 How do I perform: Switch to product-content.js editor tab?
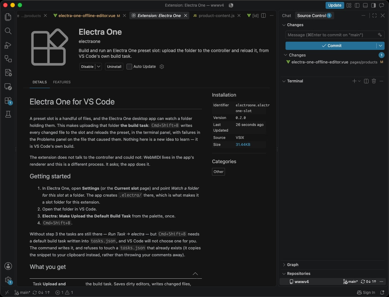[x=216, y=15]
